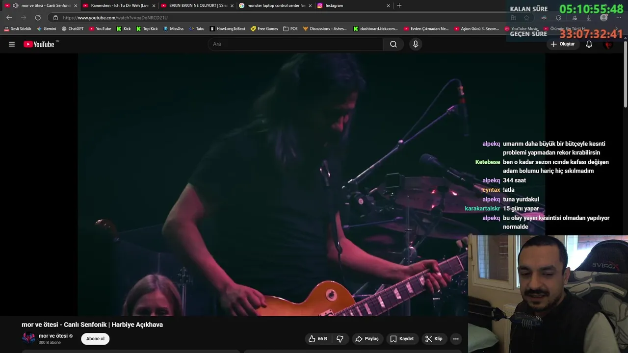View site info lock icon
Screen dimensions: 628x353
[x=55, y=18]
